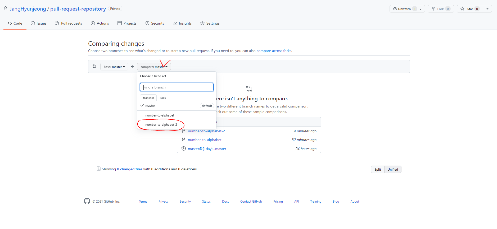This screenshot has width=497, height=229.
Task: Click the clock icon on master@{1day} row
Action: coord(183,148)
